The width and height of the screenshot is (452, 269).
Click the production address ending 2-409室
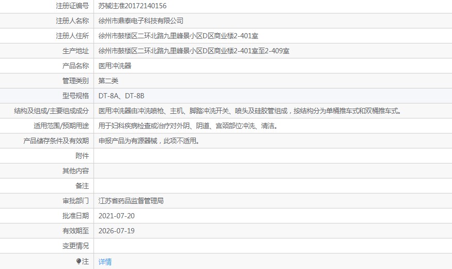click(194, 51)
